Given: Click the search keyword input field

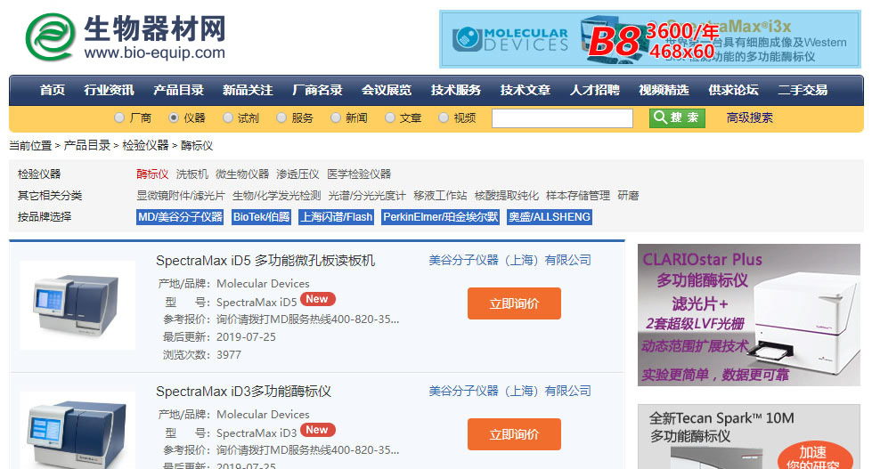Looking at the screenshot, I should (561, 117).
